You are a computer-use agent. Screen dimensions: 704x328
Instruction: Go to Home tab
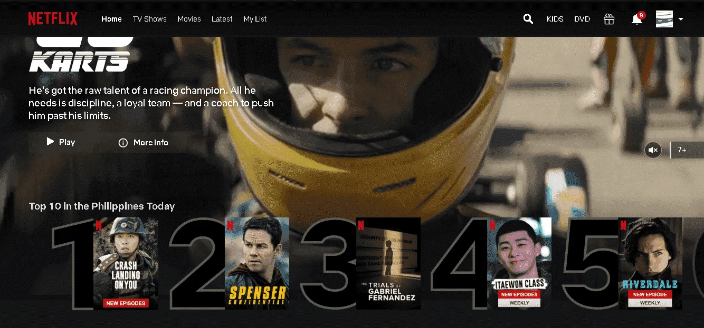click(x=111, y=19)
